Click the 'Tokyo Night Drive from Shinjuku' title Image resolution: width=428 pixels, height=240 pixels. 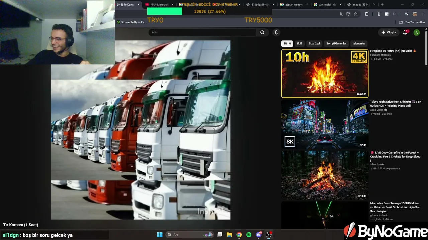[x=396, y=104]
